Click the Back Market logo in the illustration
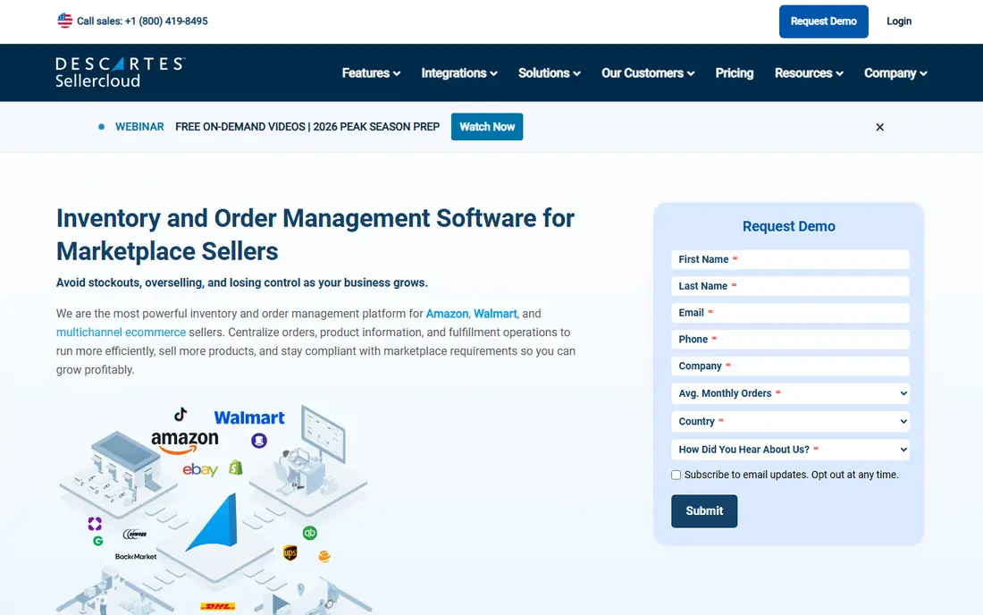983x615 pixels. coord(136,556)
